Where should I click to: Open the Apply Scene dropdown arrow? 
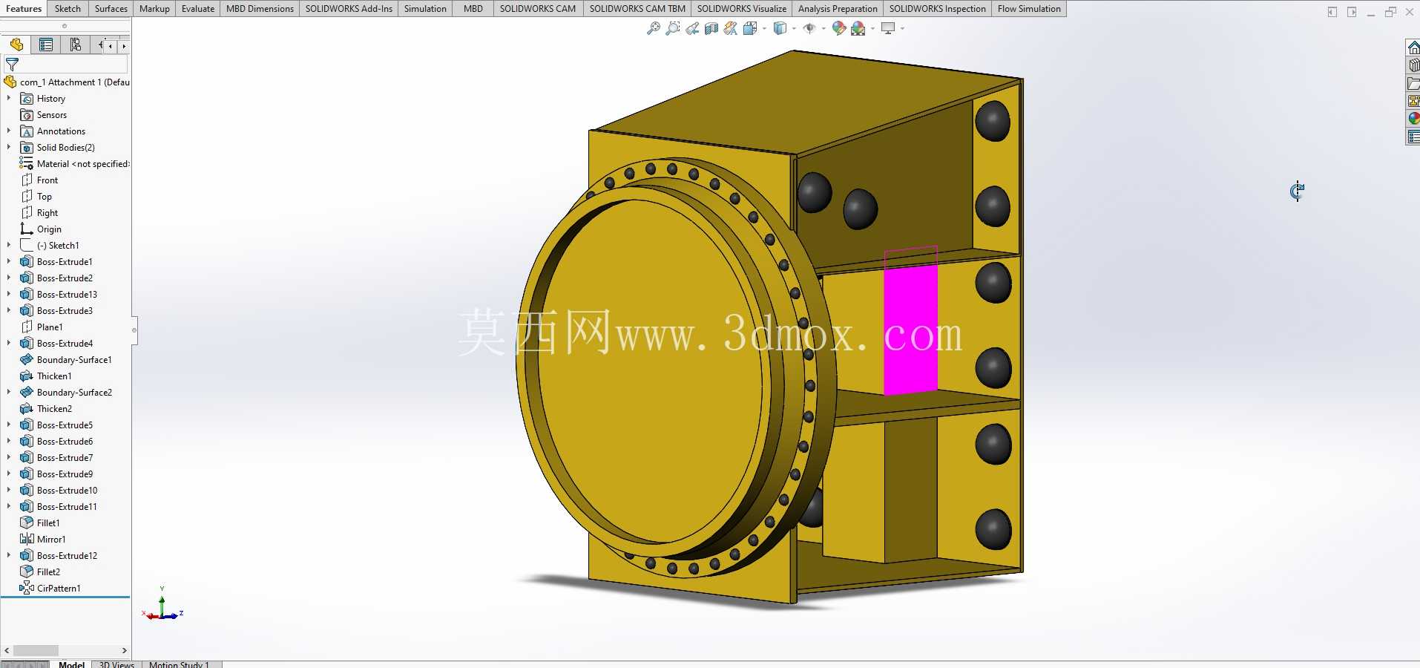point(872,28)
